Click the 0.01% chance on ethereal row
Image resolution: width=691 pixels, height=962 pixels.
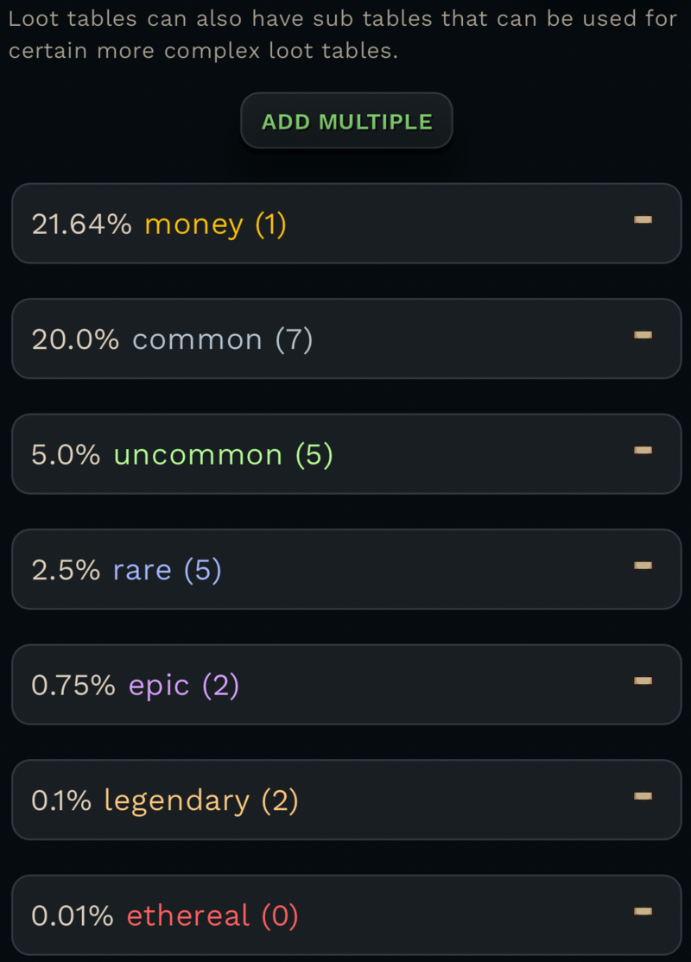point(73,915)
